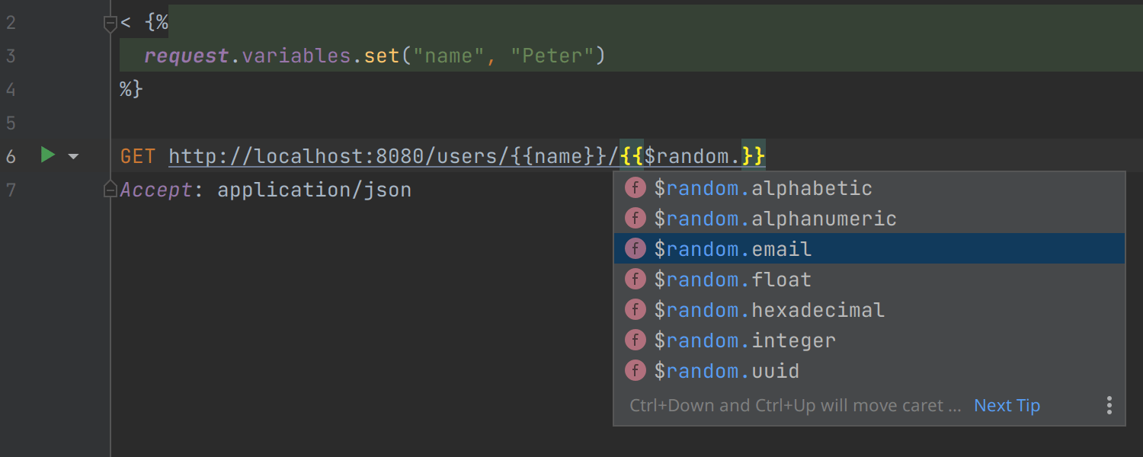Open run options dropdown arrow beside play icon

pyautogui.click(x=73, y=156)
